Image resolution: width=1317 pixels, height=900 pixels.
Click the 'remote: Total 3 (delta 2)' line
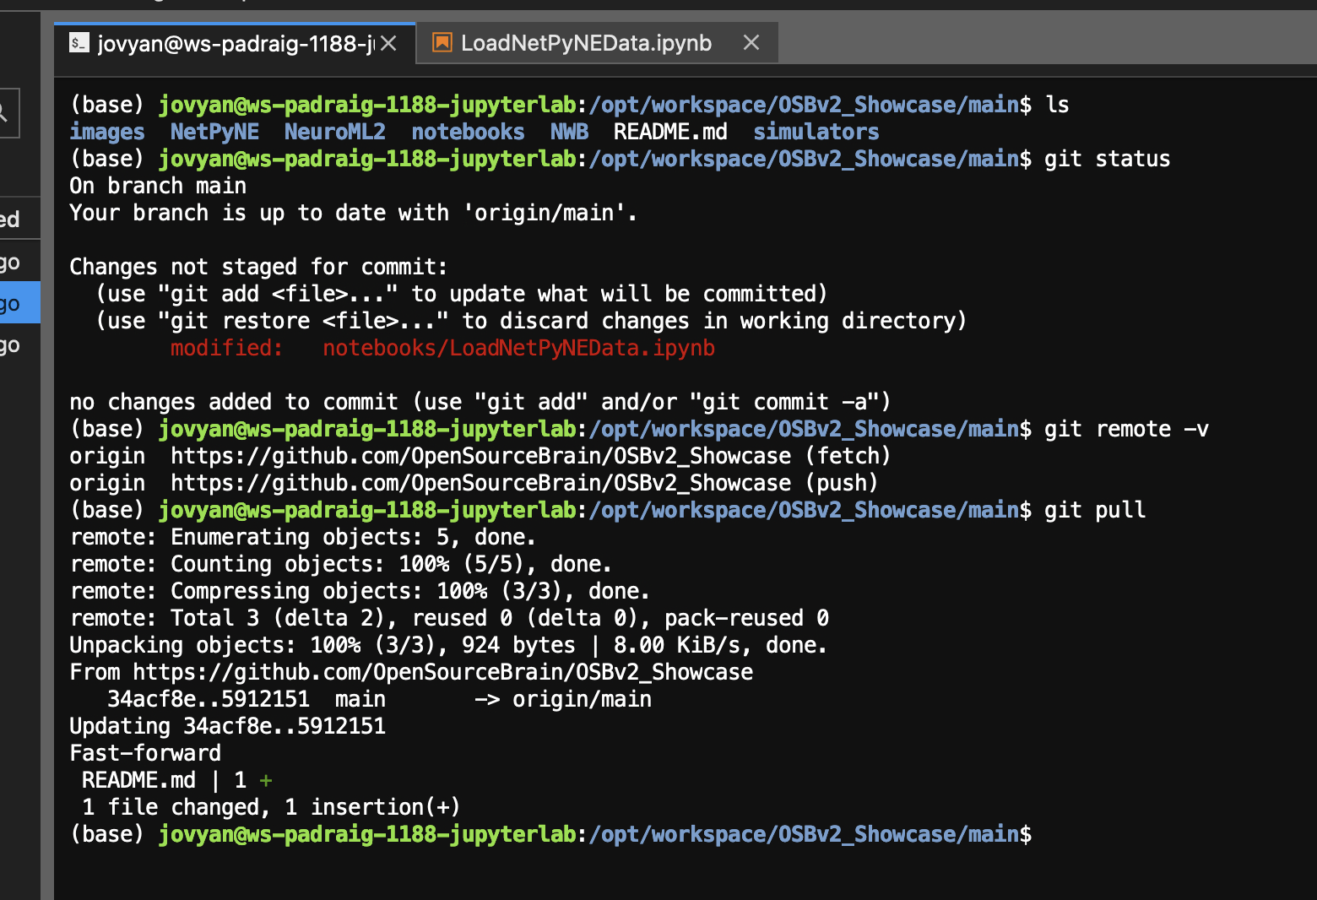449,618
